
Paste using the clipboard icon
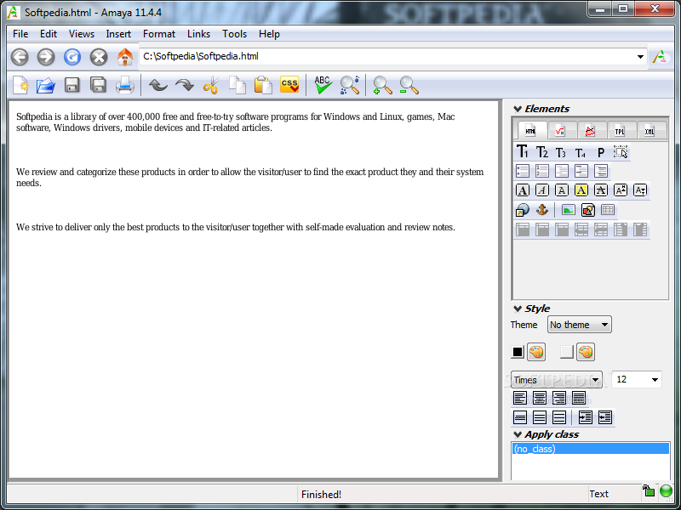point(263,85)
